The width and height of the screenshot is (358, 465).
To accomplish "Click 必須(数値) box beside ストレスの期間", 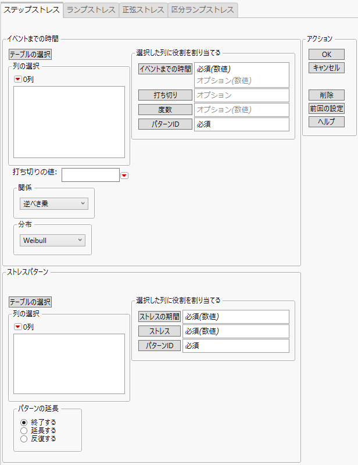I will click(x=236, y=317).
